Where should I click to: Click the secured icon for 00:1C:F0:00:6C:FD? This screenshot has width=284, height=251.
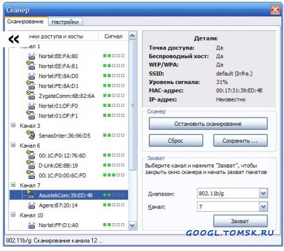point(31,174)
